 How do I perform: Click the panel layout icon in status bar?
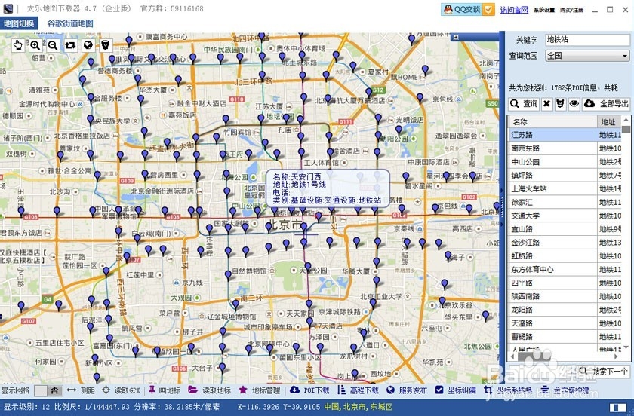click(617, 408)
